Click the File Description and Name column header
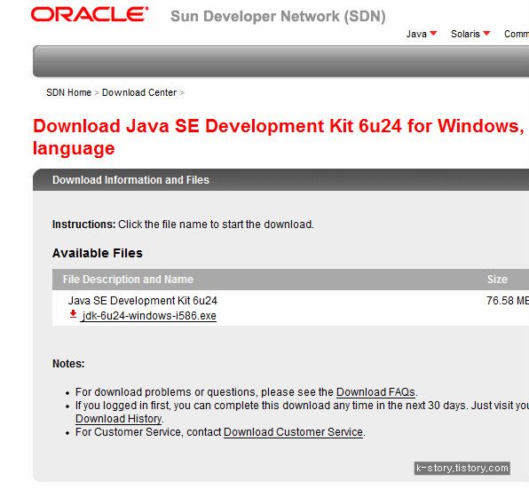This screenshot has width=529, height=489. 128,280
